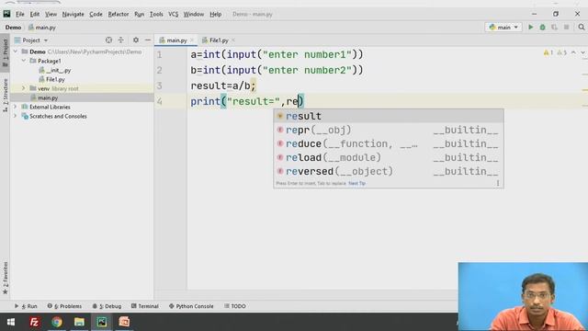Collapse the Package1 folder

click(x=24, y=61)
